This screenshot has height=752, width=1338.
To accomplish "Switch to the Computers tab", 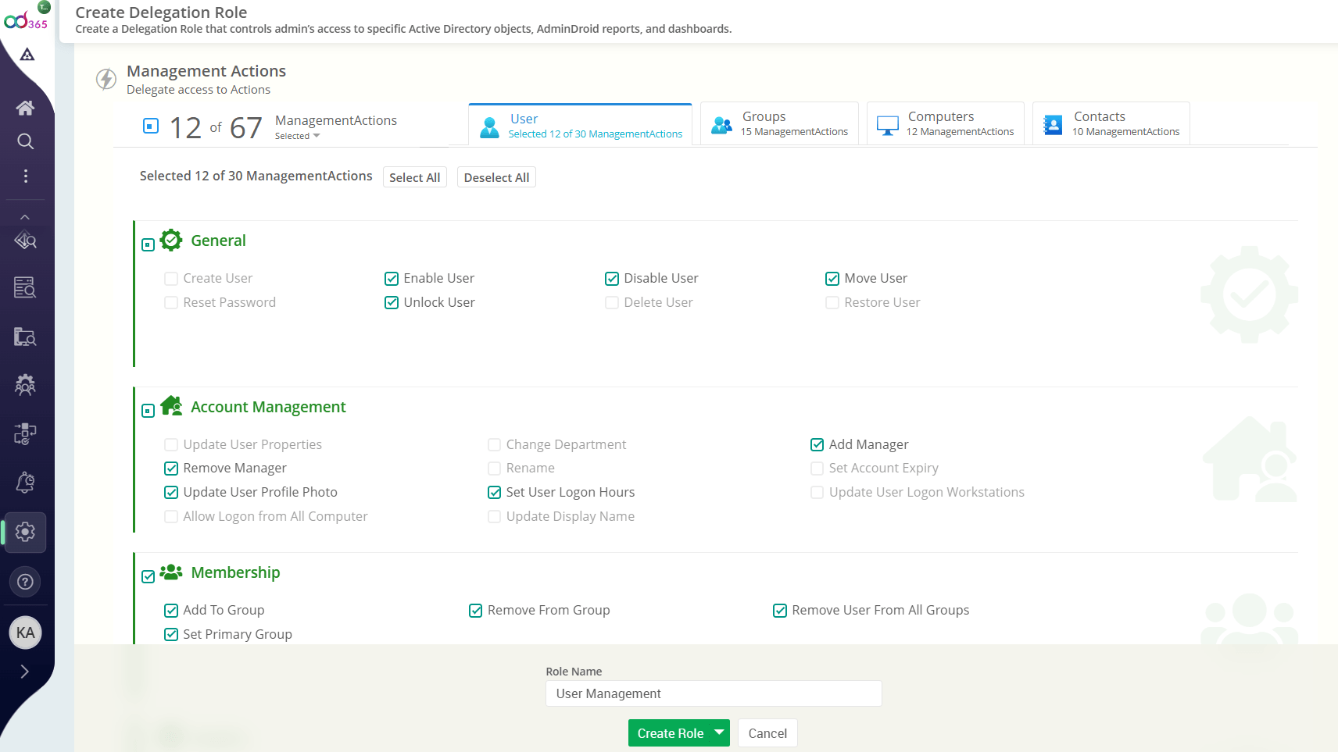I will point(946,123).
